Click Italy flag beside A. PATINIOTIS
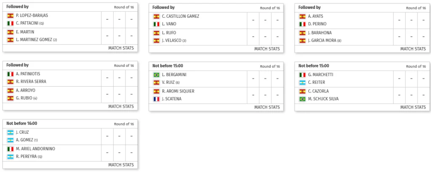Image resolution: width=431 pixels, height=172 pixels. tap(11, 74)
